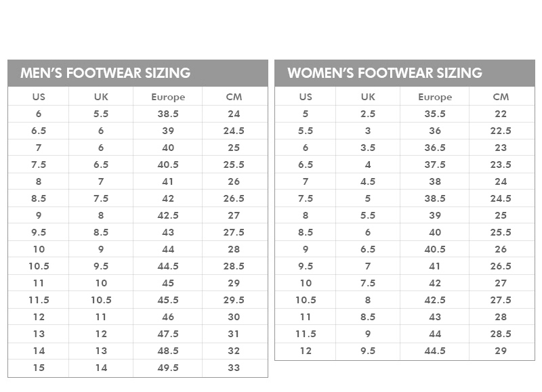Viewport: 542px width, 392px height.
Task: Click women's Europe size 37.5 cell
Action: [x=435, y=165]
